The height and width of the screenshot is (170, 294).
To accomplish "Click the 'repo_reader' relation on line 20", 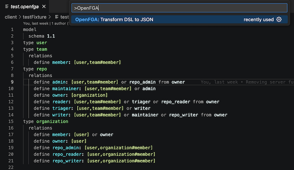I will [x=67, y=154].
